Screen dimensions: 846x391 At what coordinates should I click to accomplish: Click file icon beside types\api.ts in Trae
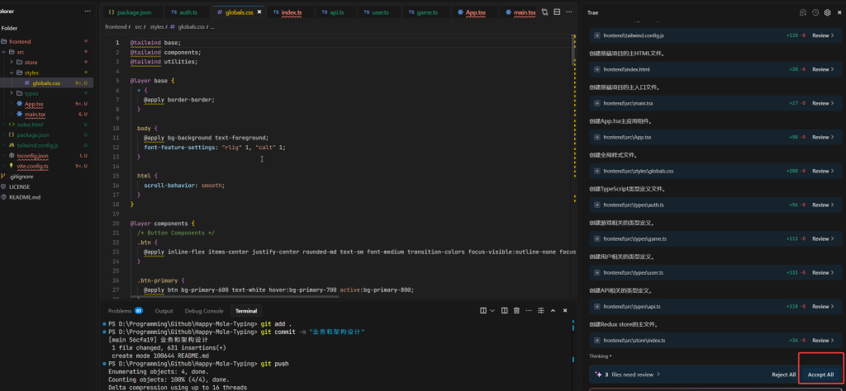596,306
